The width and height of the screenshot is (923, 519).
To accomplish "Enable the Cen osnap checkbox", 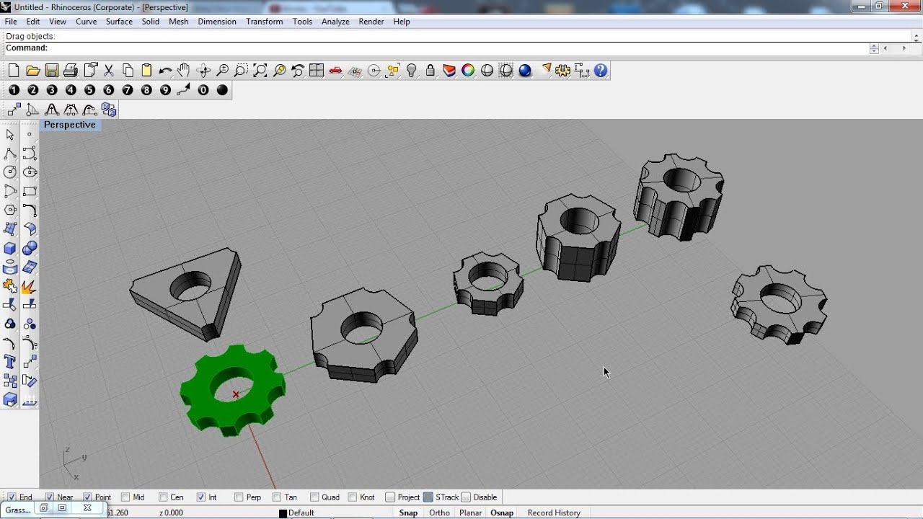I will [x=163, y=497].
